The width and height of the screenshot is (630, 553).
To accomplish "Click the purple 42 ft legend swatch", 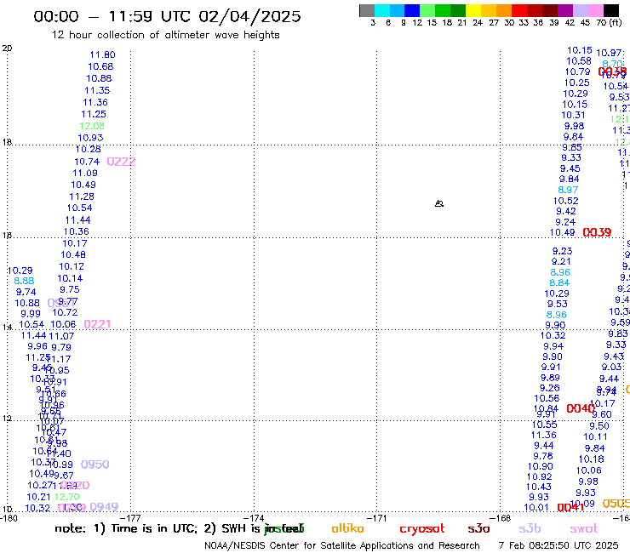I will pos(565,10).
